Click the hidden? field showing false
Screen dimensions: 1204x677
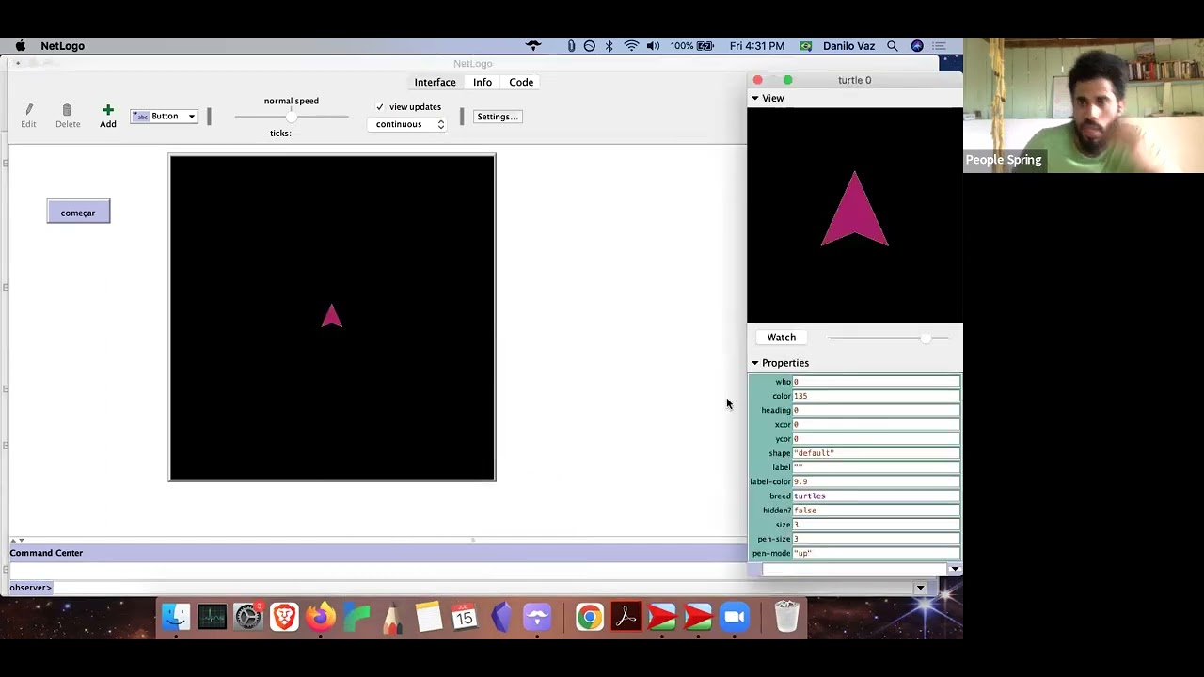(x=876, y=511)
